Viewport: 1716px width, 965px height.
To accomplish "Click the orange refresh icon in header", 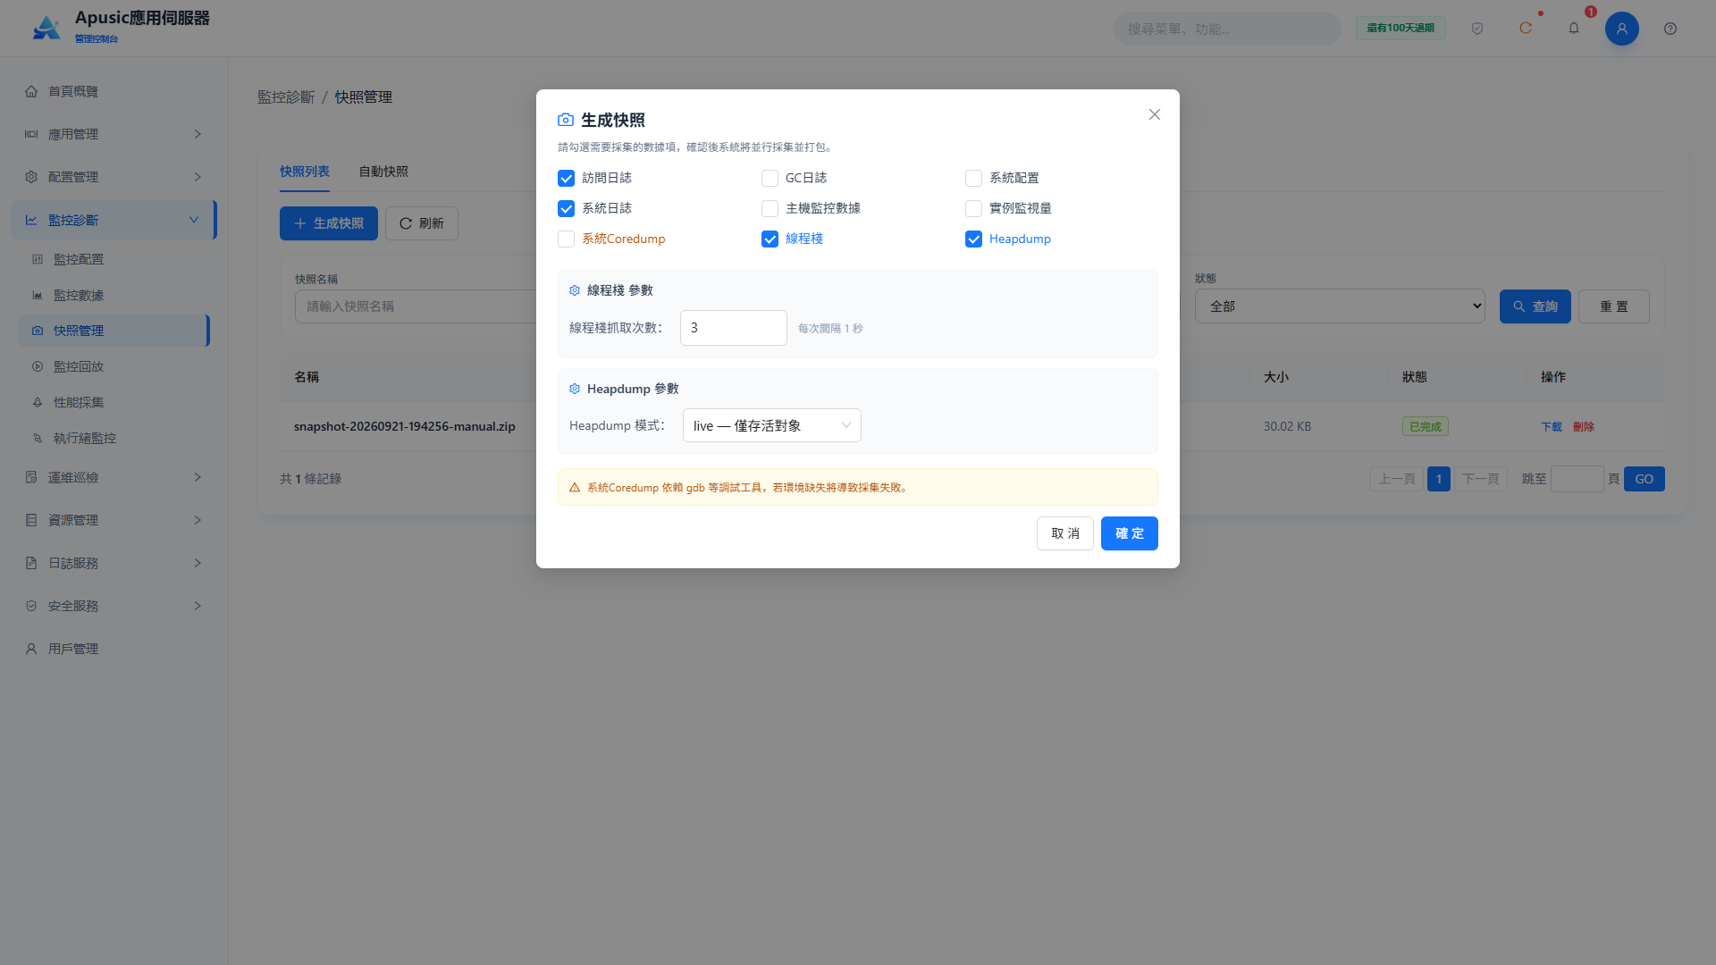I will [1526, 29].
